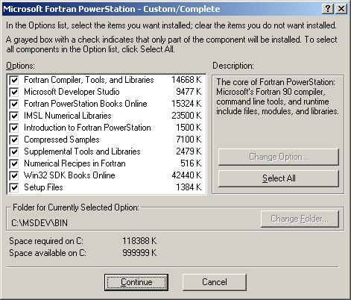351x300 pixels.
Task: Click the C:\MSDEV\BIN folder path
Action: point(39,223)
